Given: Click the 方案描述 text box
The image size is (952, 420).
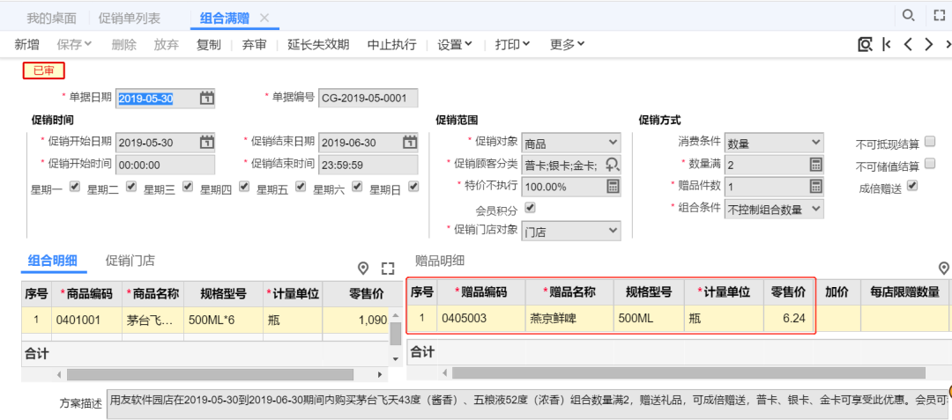Looking at the screenshot, I should [527, 402].
